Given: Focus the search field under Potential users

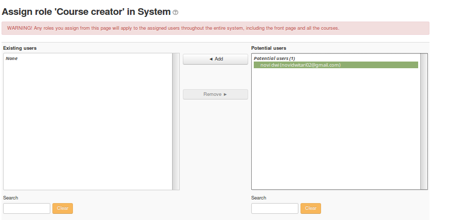Looking at the screenshot, I should [x=275, y=208].
